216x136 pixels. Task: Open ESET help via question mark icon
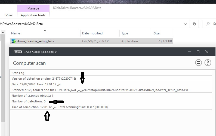pos(208,63)
